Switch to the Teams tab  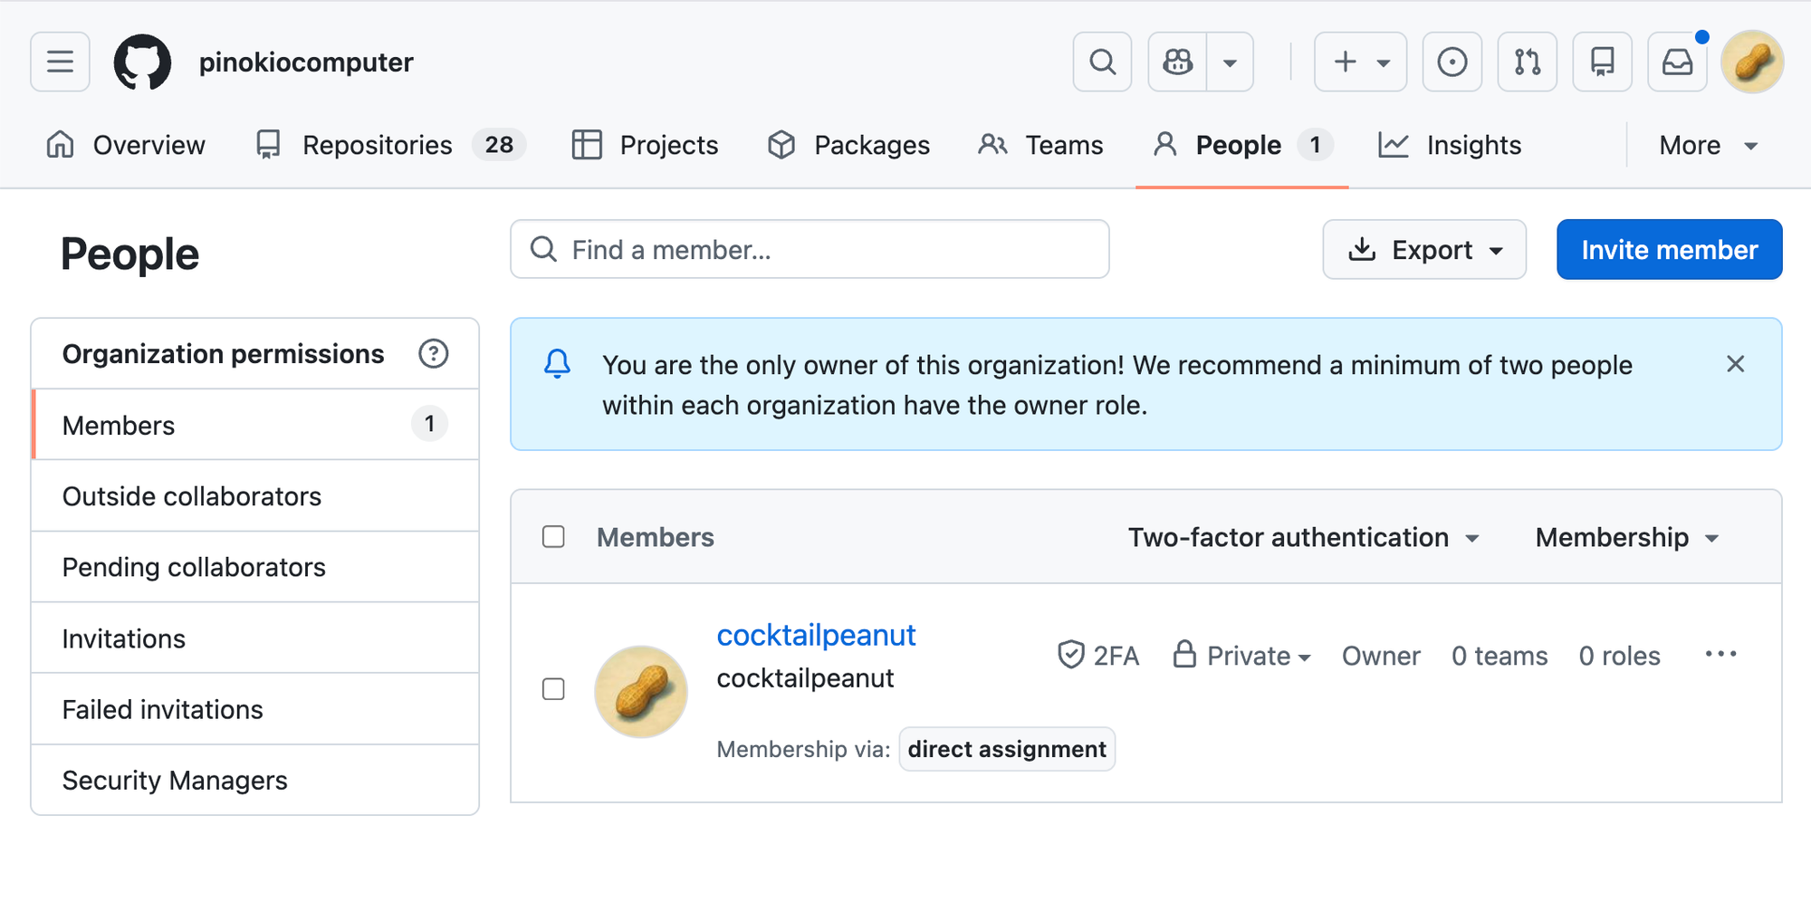click(x=1040, y=145)
